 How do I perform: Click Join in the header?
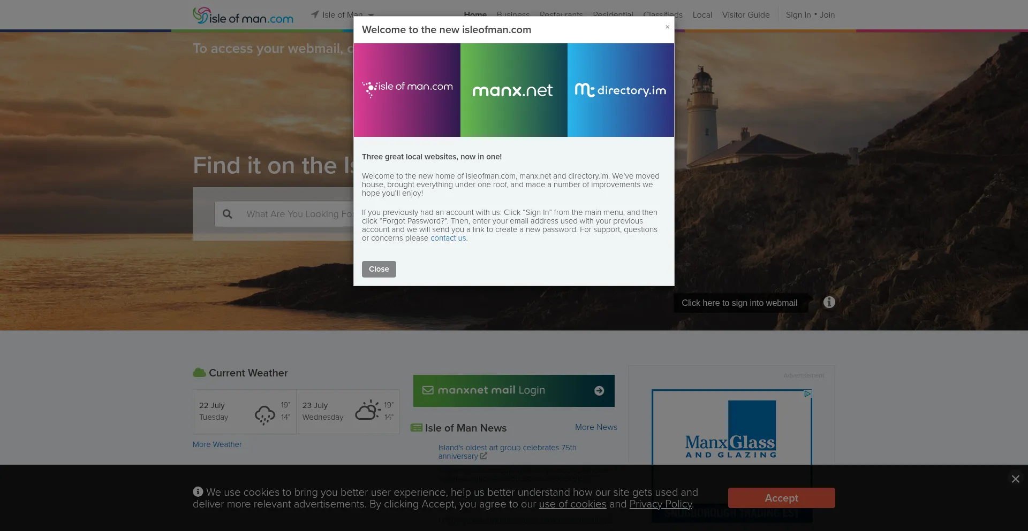pos(827,15)
